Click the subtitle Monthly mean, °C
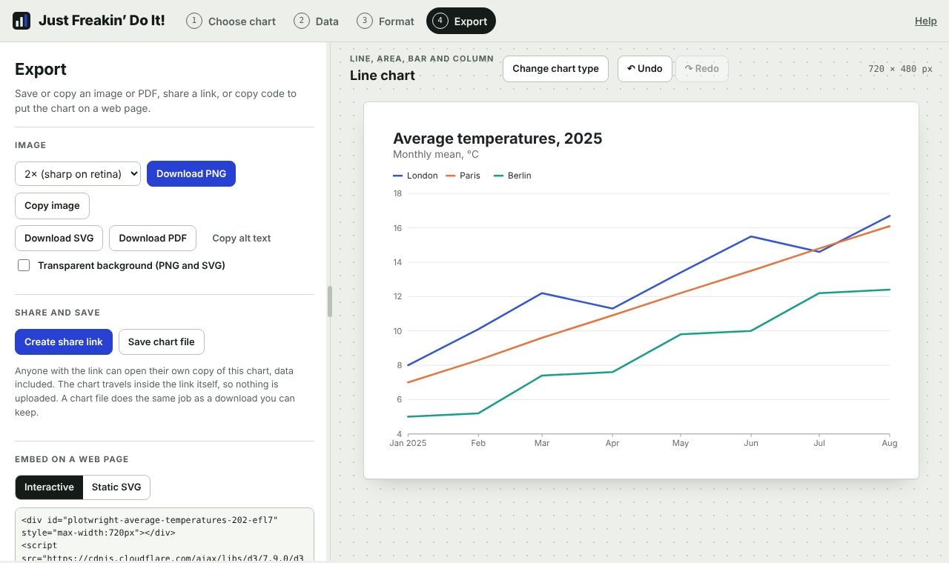This screenshot has height=563, width=949. (x=436, y=155)
